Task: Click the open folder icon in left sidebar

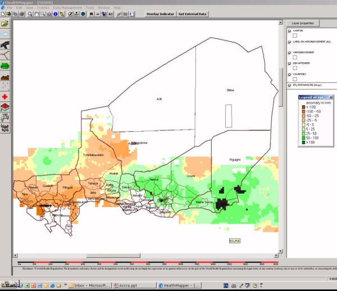Action: click(x=5, y=24)
